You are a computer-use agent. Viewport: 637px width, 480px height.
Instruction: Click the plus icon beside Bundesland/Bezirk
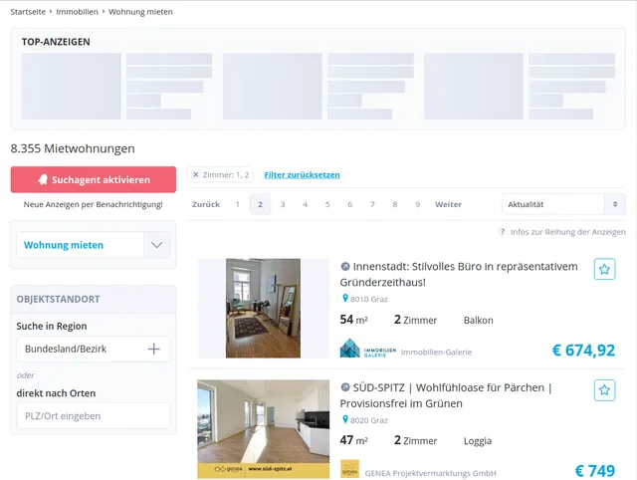click(x=153, y=350)
